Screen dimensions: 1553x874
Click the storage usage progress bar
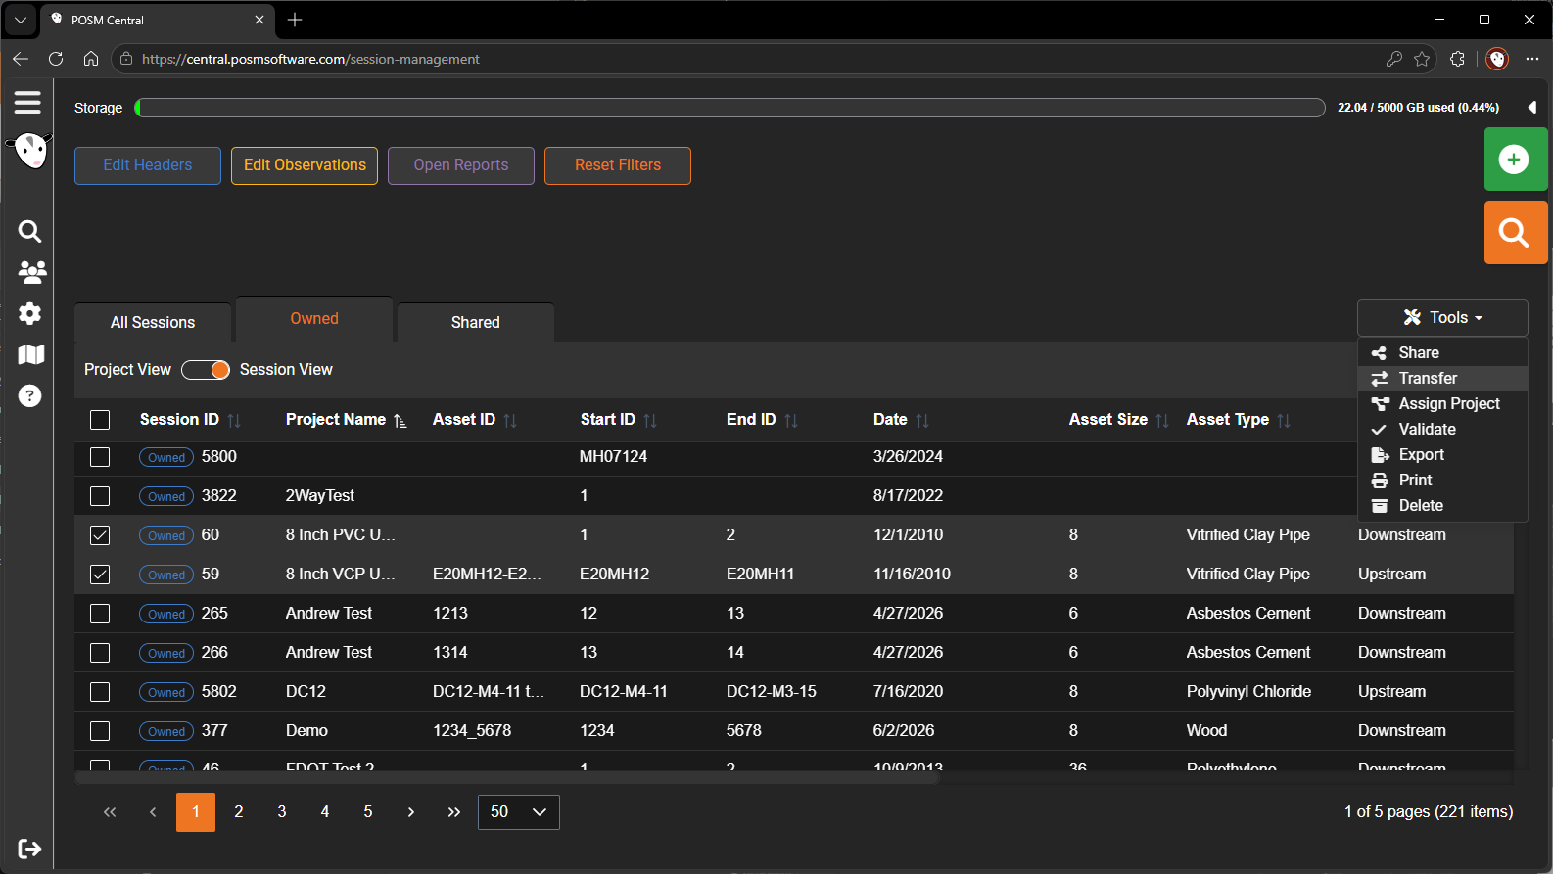coord(729,108)
